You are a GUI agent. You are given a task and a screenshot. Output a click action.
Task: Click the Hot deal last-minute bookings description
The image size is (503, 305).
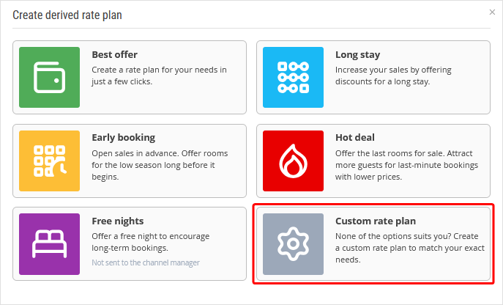coord(406,165)
